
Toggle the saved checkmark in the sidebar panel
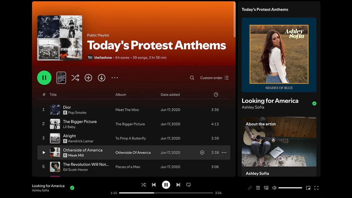[314, 103]
